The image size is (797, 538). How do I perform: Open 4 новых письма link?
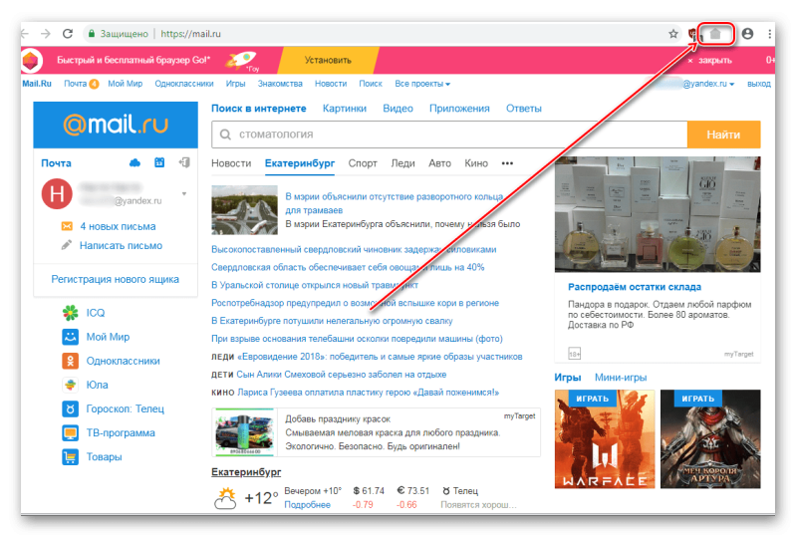[118, 226]
